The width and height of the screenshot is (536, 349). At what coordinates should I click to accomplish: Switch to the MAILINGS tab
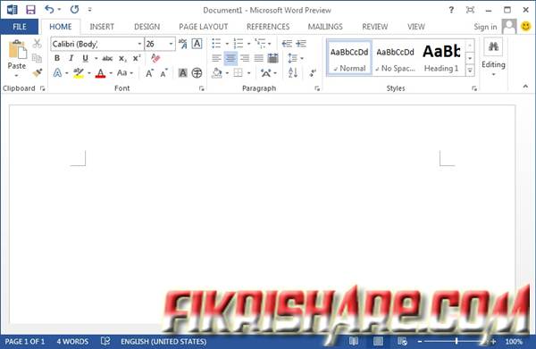point(325,27)
